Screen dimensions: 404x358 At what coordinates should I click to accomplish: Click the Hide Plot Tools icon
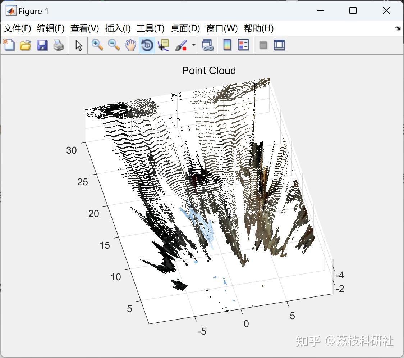[263, 45]
